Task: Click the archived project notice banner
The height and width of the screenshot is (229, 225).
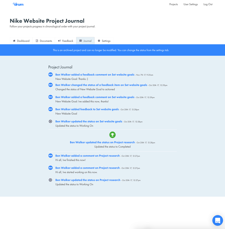Action: (112, 50)
